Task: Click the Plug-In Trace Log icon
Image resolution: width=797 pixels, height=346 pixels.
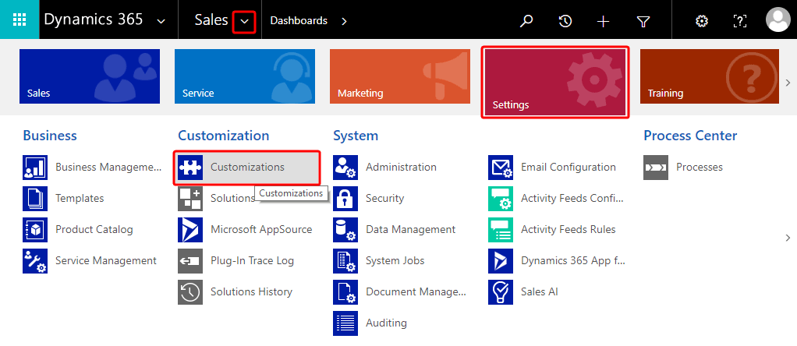Action: click(190, 260)
